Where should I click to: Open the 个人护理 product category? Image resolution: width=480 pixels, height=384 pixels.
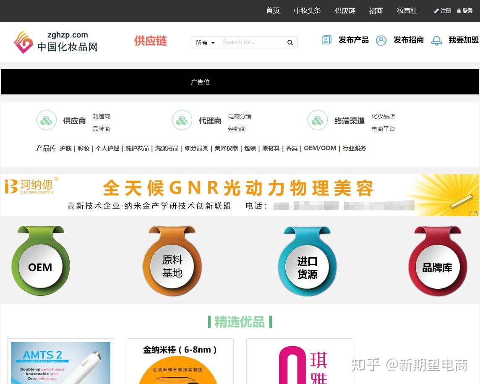pos(107,148)
